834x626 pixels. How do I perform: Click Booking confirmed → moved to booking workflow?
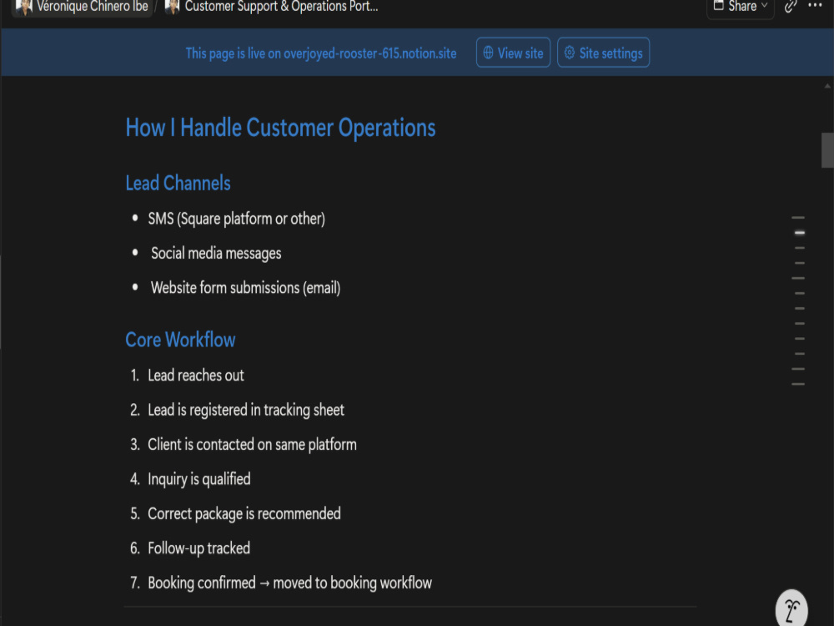290,583
